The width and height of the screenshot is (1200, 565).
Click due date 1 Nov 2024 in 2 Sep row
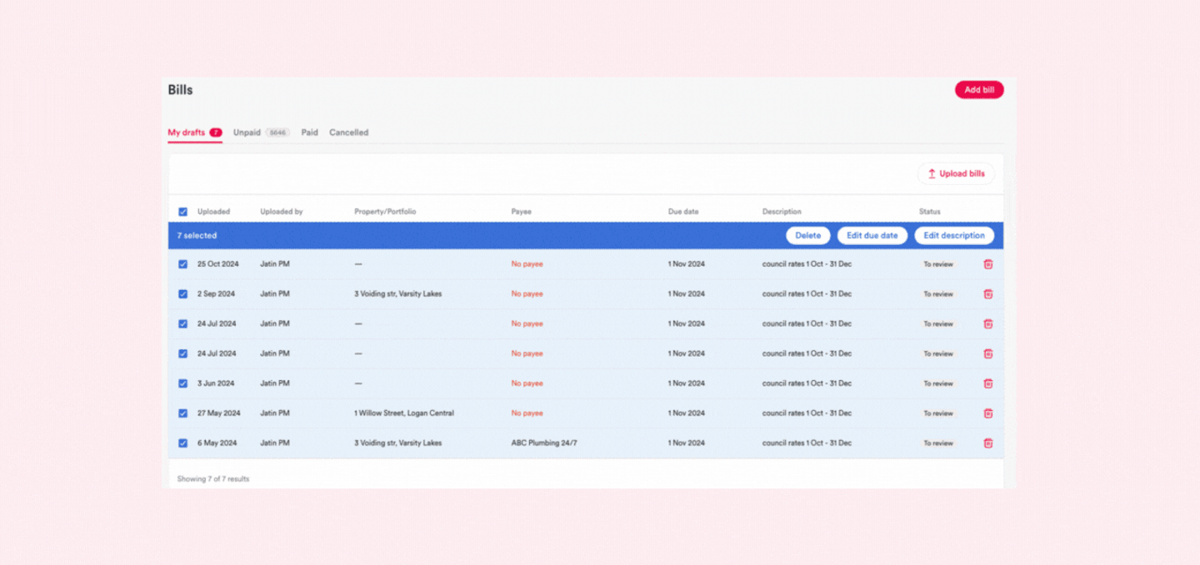[x=687, y=294]
